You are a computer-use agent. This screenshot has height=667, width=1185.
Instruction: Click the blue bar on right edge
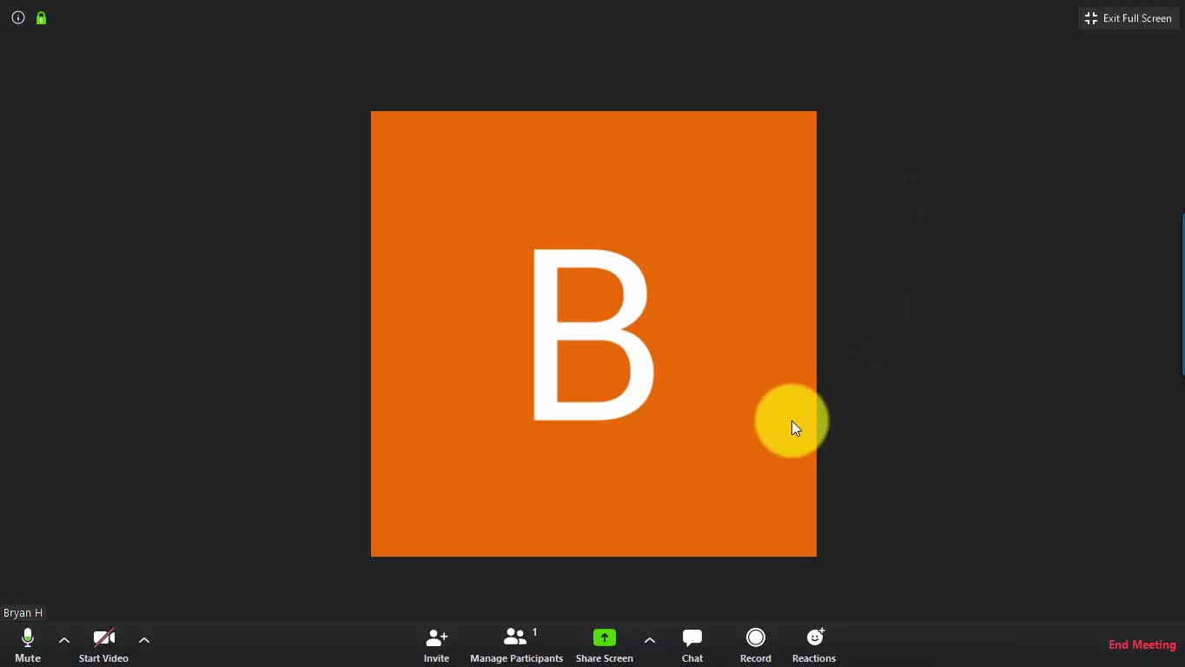click(x=1182, y=295)
